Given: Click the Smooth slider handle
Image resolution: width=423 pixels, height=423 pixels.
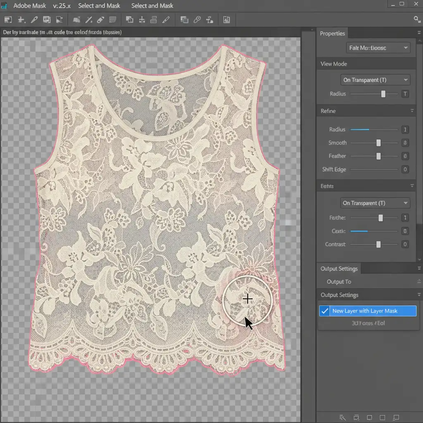Looking at the screenshot, I should coord(378,143).
